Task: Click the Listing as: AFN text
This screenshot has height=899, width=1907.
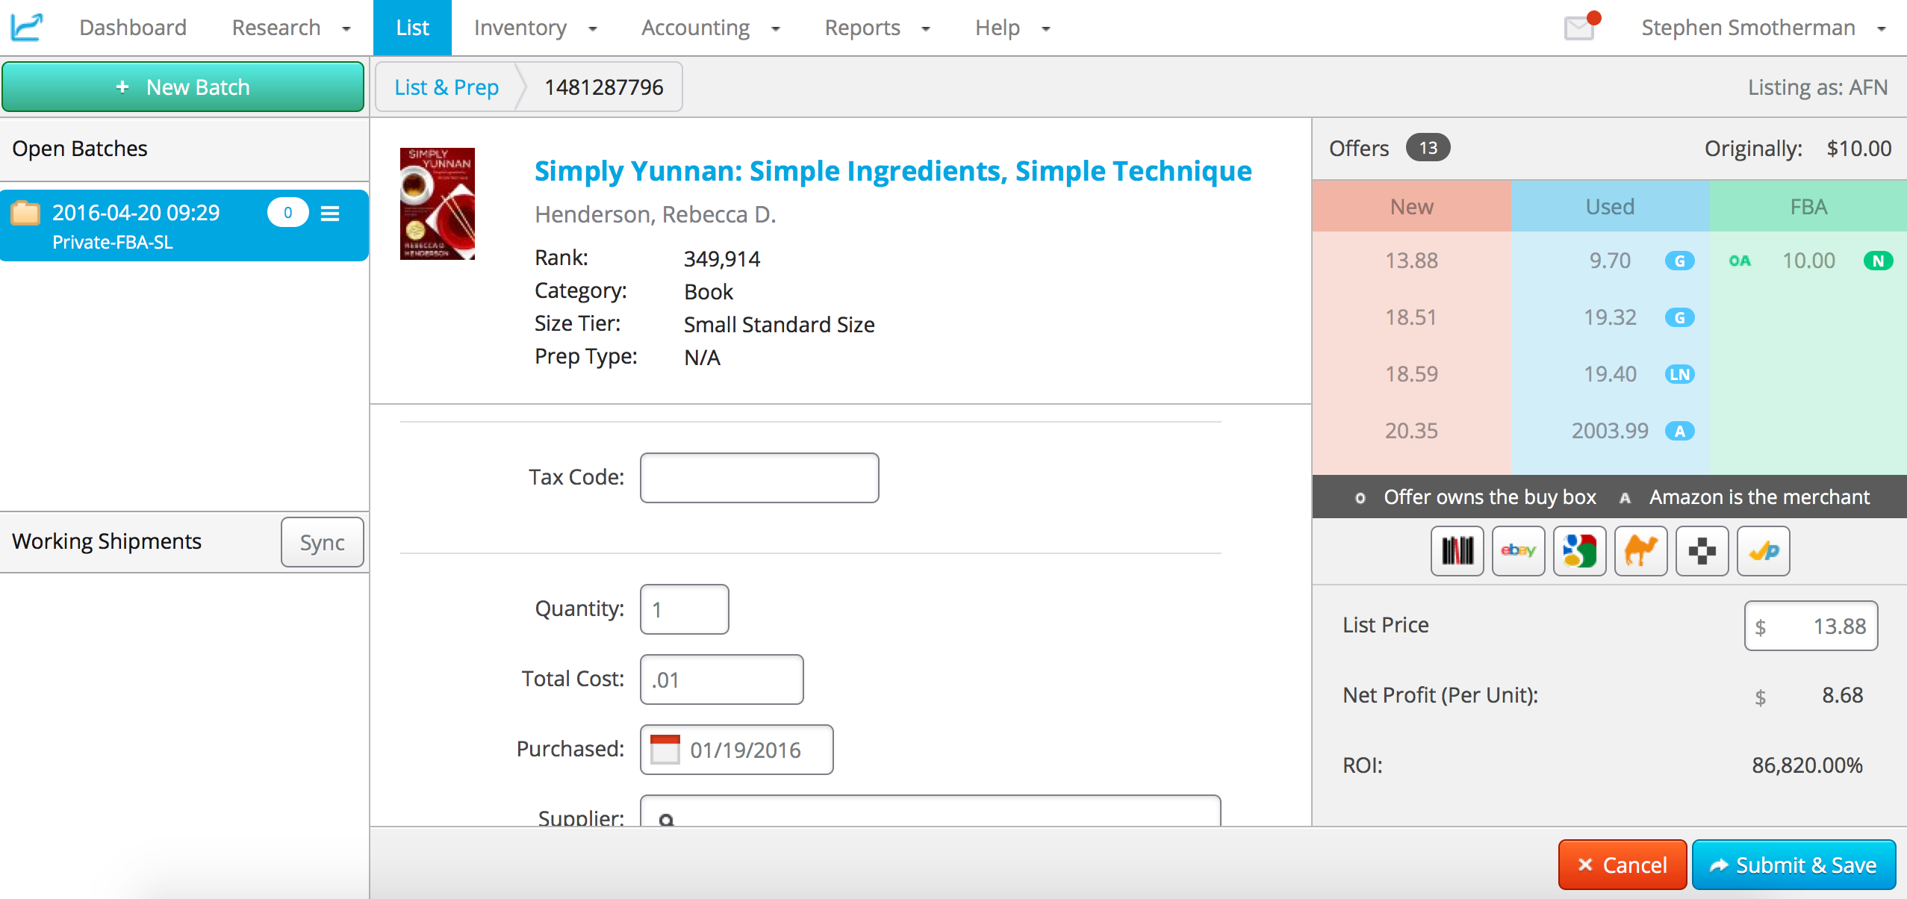Action: (x=1817, y=87)
